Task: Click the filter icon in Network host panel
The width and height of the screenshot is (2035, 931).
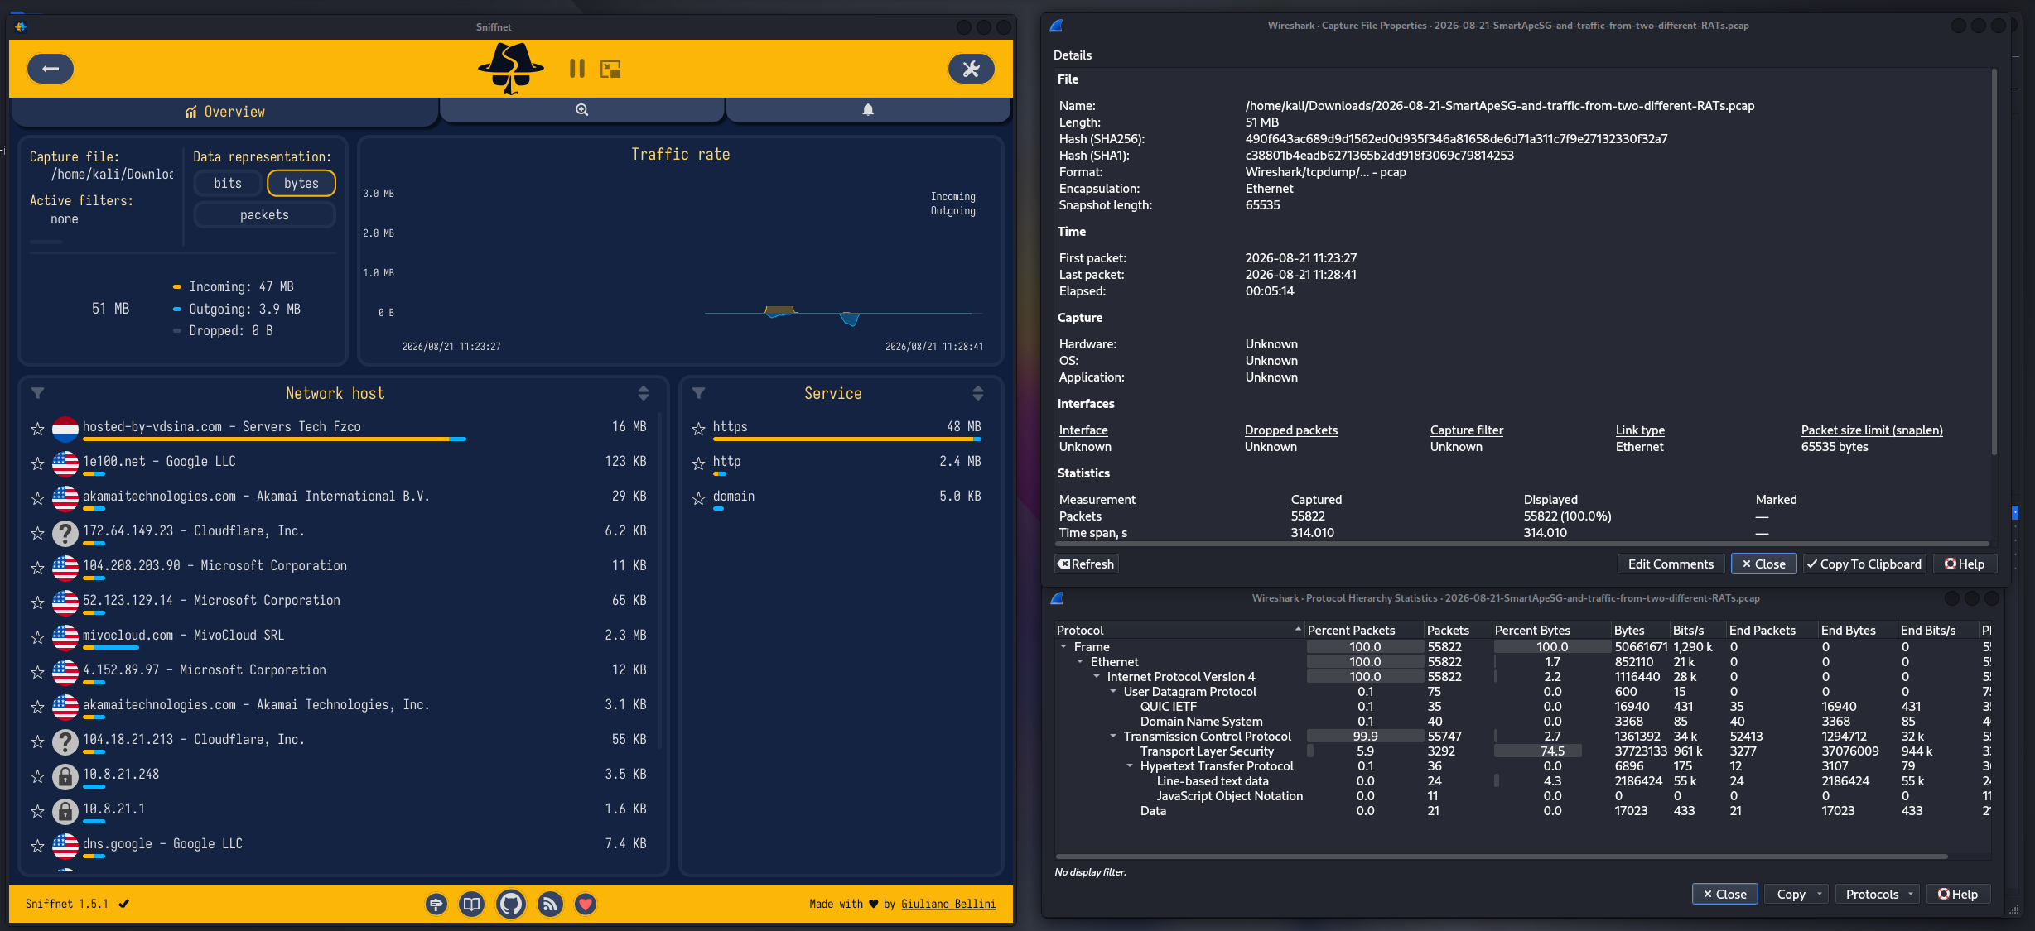Action: 37,393
